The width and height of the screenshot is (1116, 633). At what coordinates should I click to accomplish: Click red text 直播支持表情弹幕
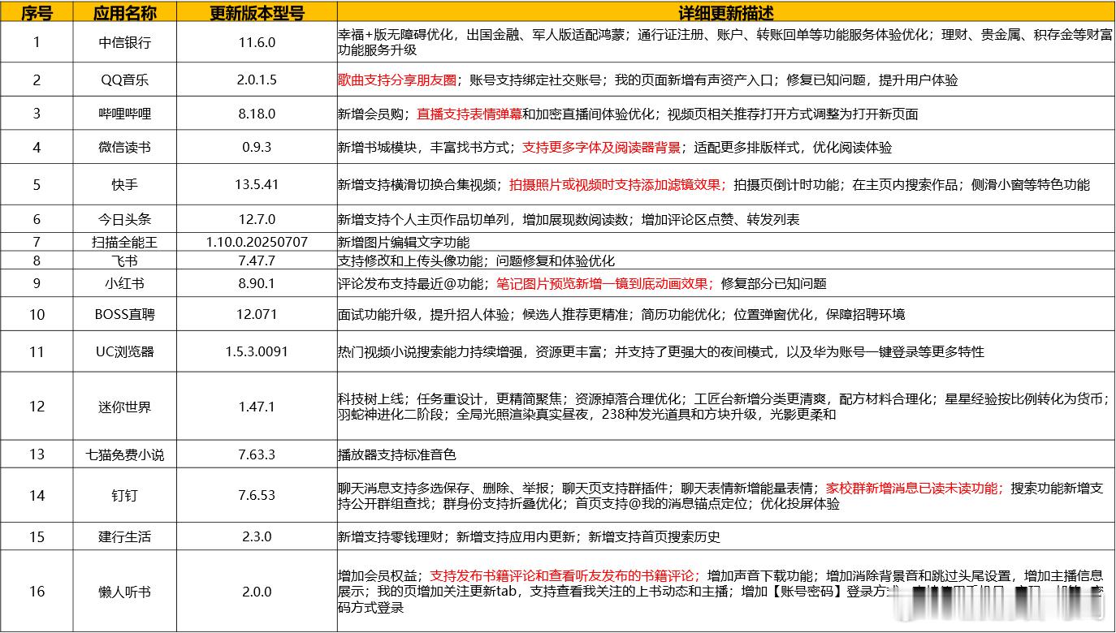pyautogui.click(x=469, y=114)
